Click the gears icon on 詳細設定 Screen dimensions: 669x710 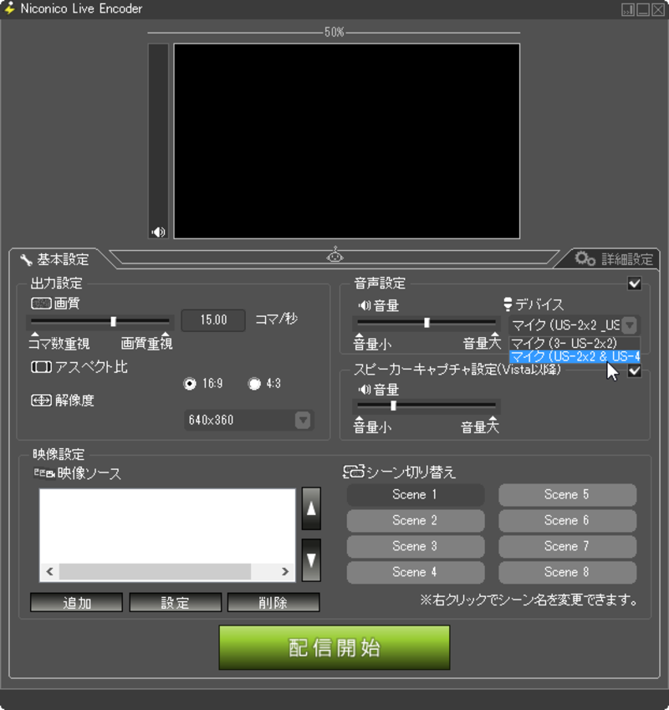(585, 258)
